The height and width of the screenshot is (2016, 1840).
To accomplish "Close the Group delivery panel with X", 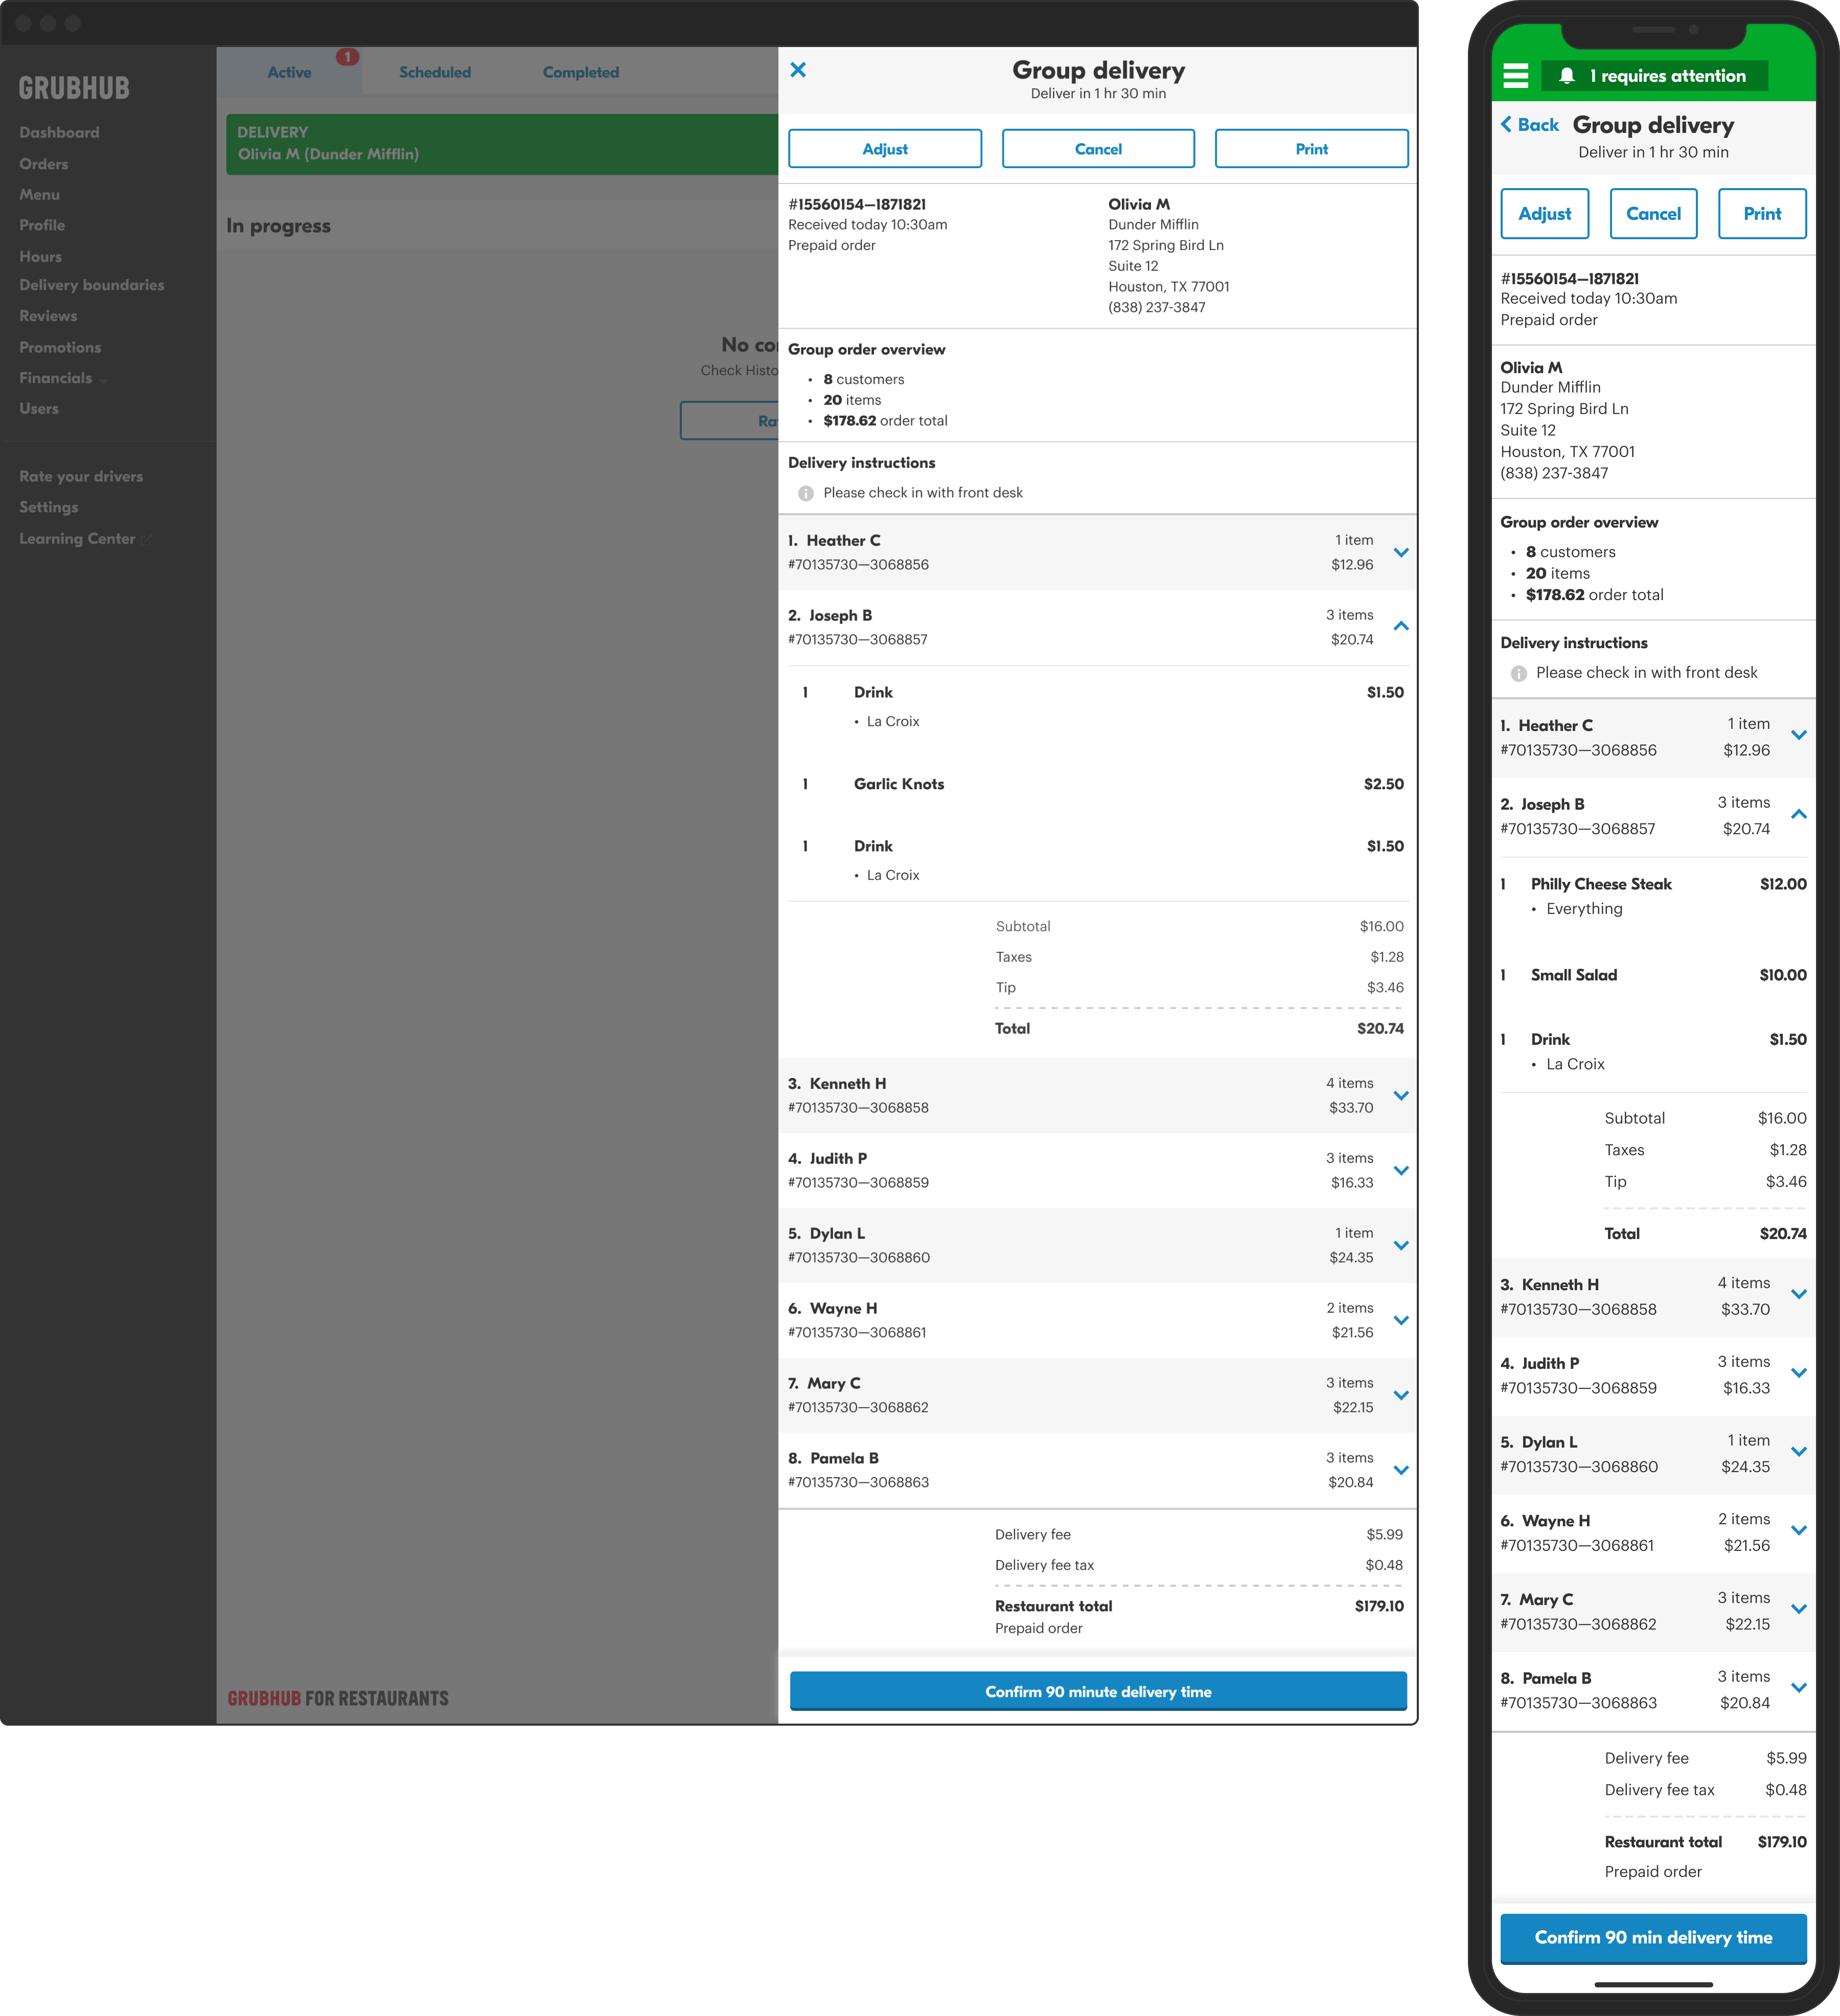I will coord(798,70).
